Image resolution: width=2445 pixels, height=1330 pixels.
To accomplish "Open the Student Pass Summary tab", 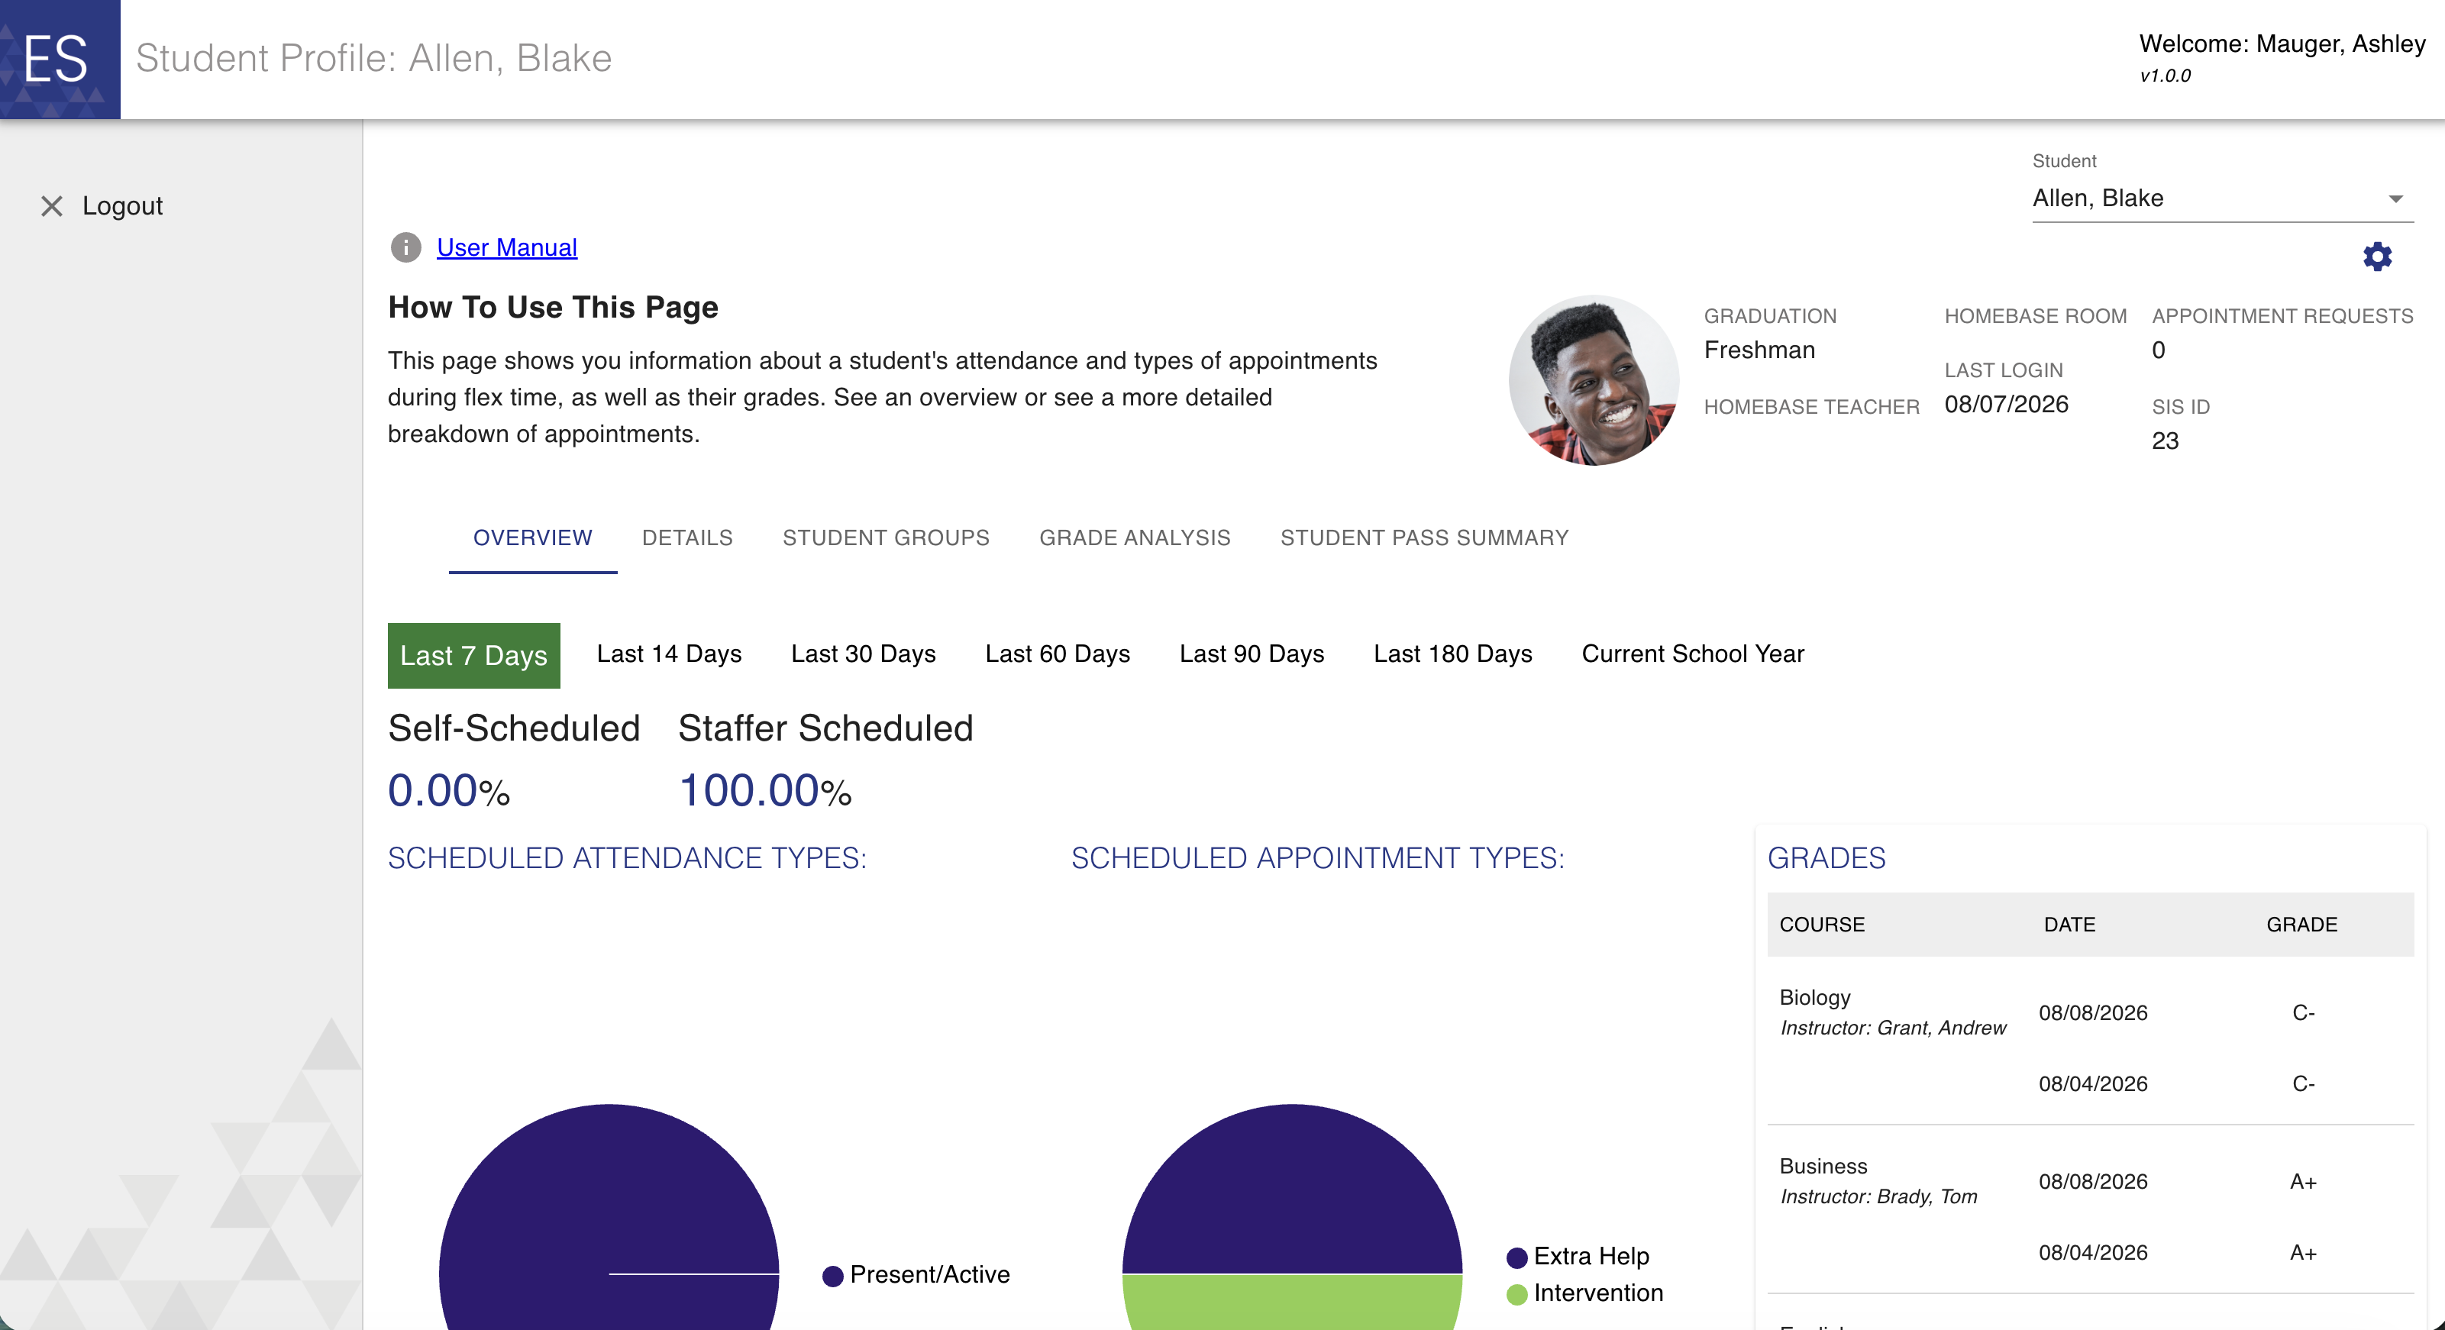I will [x=1424, y=537].
